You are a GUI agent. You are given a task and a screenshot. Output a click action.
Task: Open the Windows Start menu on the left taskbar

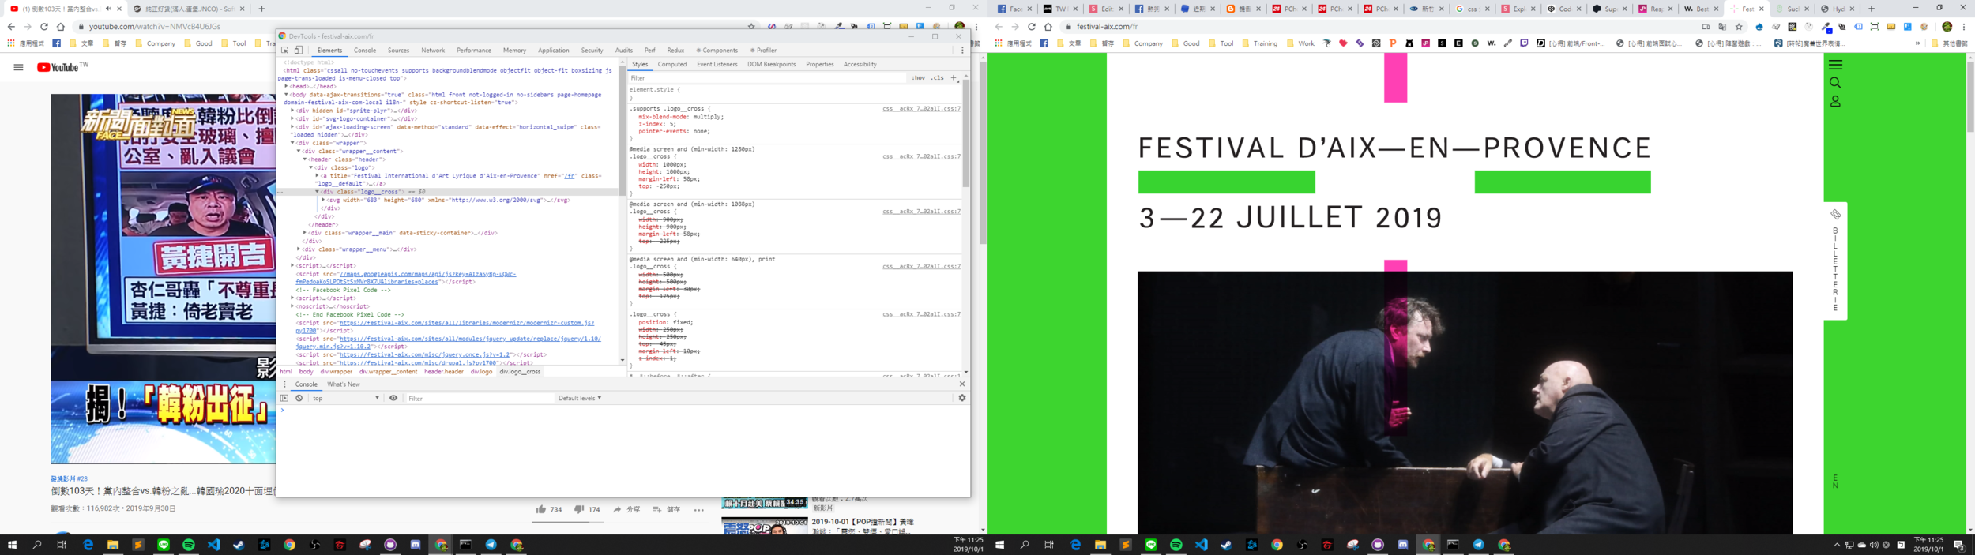pyautogui.click(x=12, y=545)
